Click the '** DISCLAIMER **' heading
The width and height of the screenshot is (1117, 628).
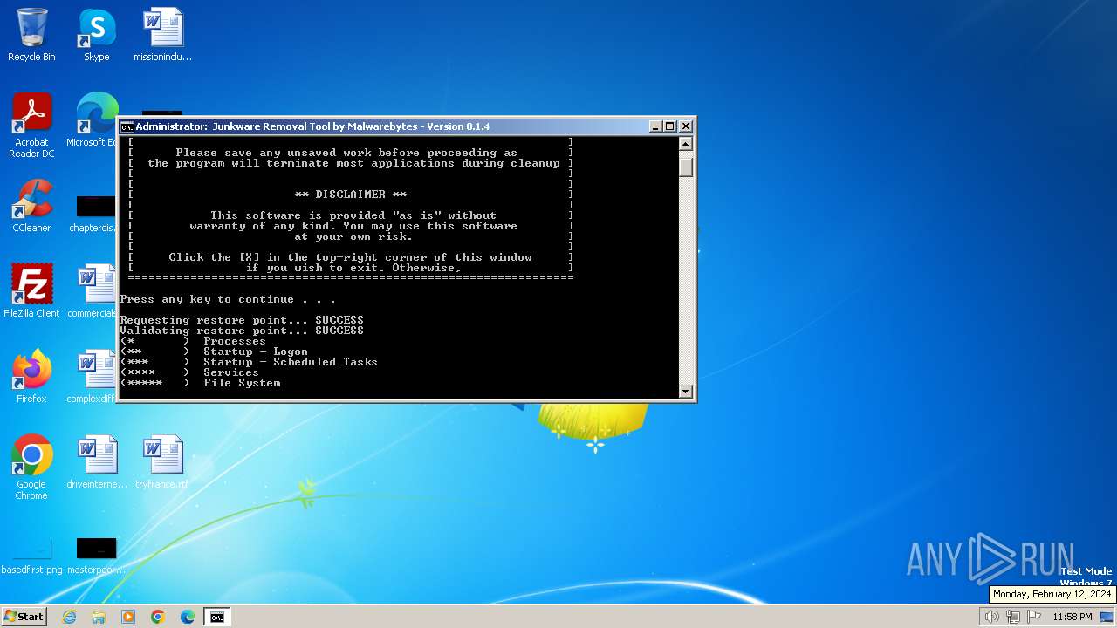pos(351,195)
